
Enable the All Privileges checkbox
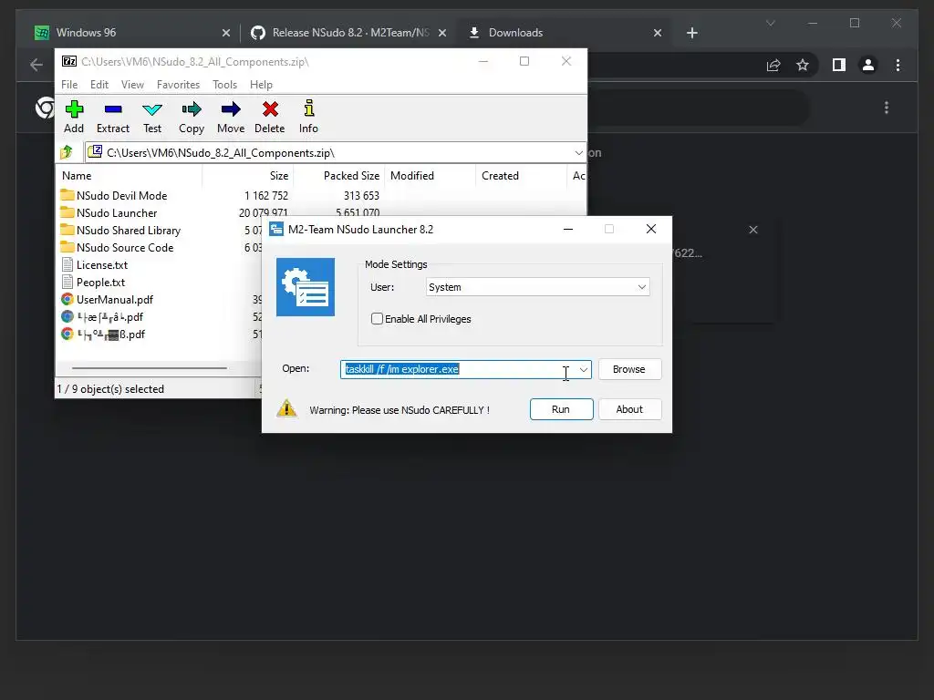tap(377, 318)
